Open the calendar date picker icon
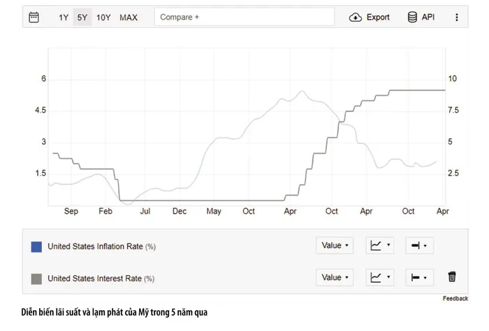The width and height of the screenshot is (489, 331). point(34,17)
